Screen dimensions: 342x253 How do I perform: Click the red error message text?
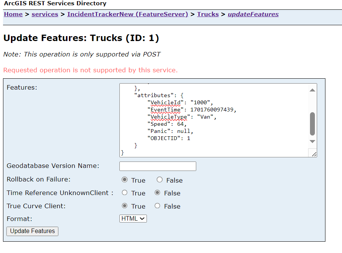[x=90, y=70]
